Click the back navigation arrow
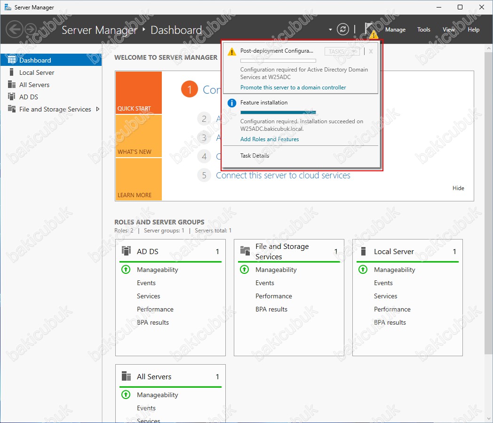493x423 pixels. coord(15,29)
